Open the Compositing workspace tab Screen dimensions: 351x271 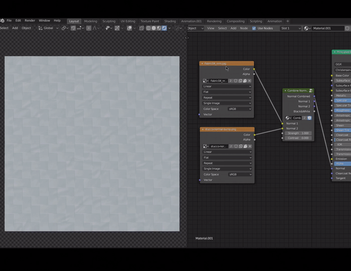tap(236, 21)
